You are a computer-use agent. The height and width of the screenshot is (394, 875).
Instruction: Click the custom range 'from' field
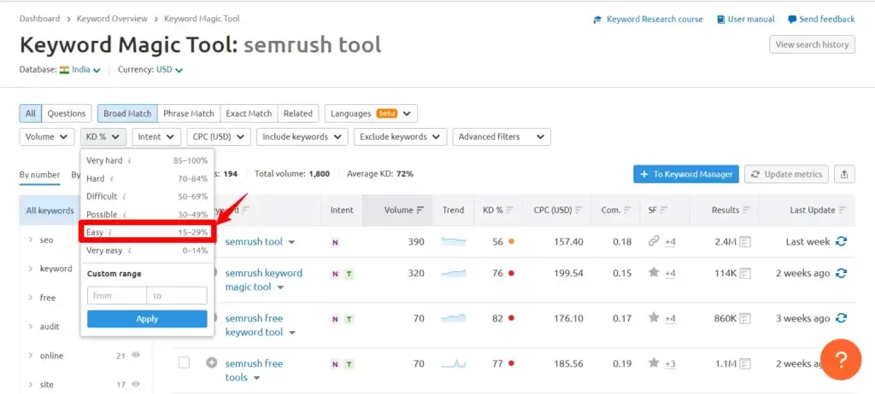point(116,295)
